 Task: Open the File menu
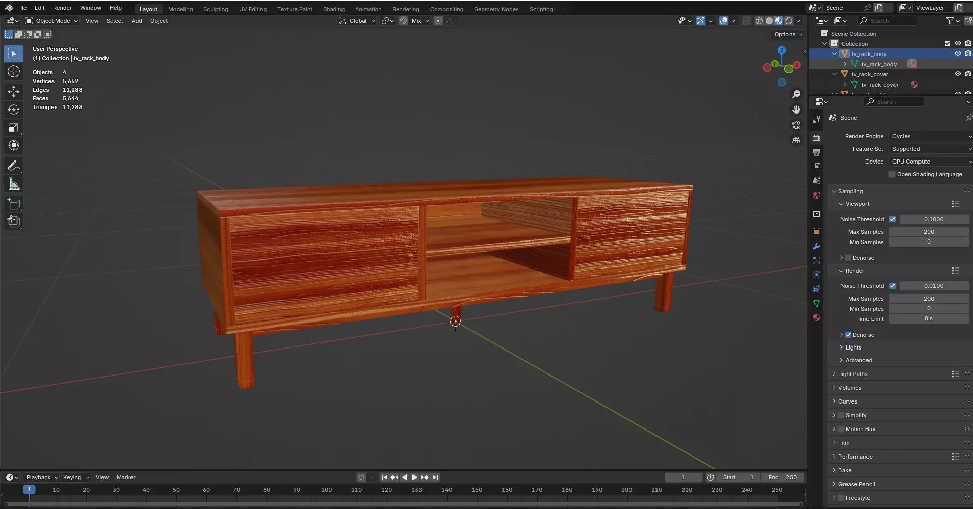click(x=22, y=8)
